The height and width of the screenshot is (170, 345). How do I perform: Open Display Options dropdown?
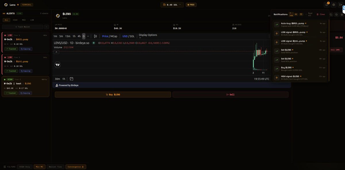coord(148,36)
